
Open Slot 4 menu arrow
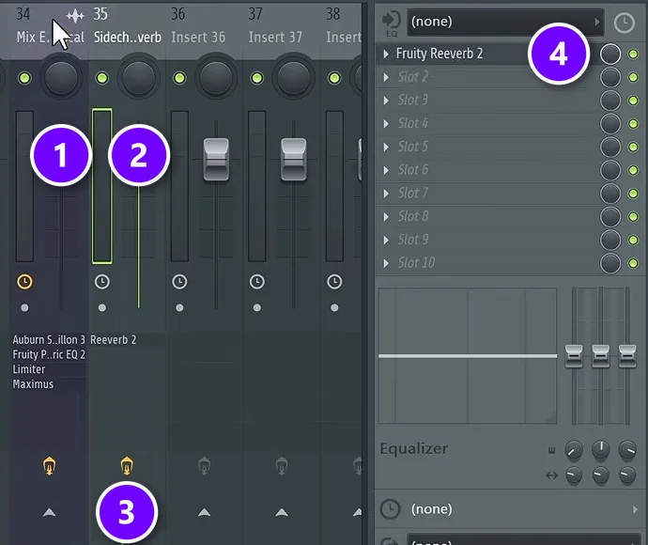pyautogui.click(x=386, y=124)
